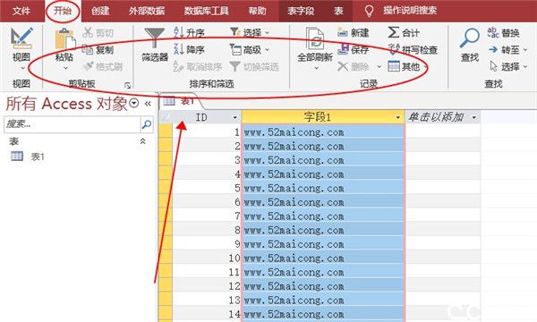Screen dimensions: 537x322
Task: Collapse the 表 group in navigation
Action: point(143,141)
